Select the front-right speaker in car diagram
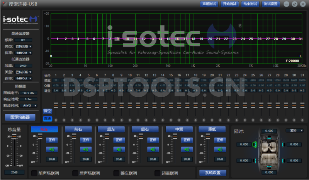This screenshot has height=180, width=309. (x=284, y=145)
